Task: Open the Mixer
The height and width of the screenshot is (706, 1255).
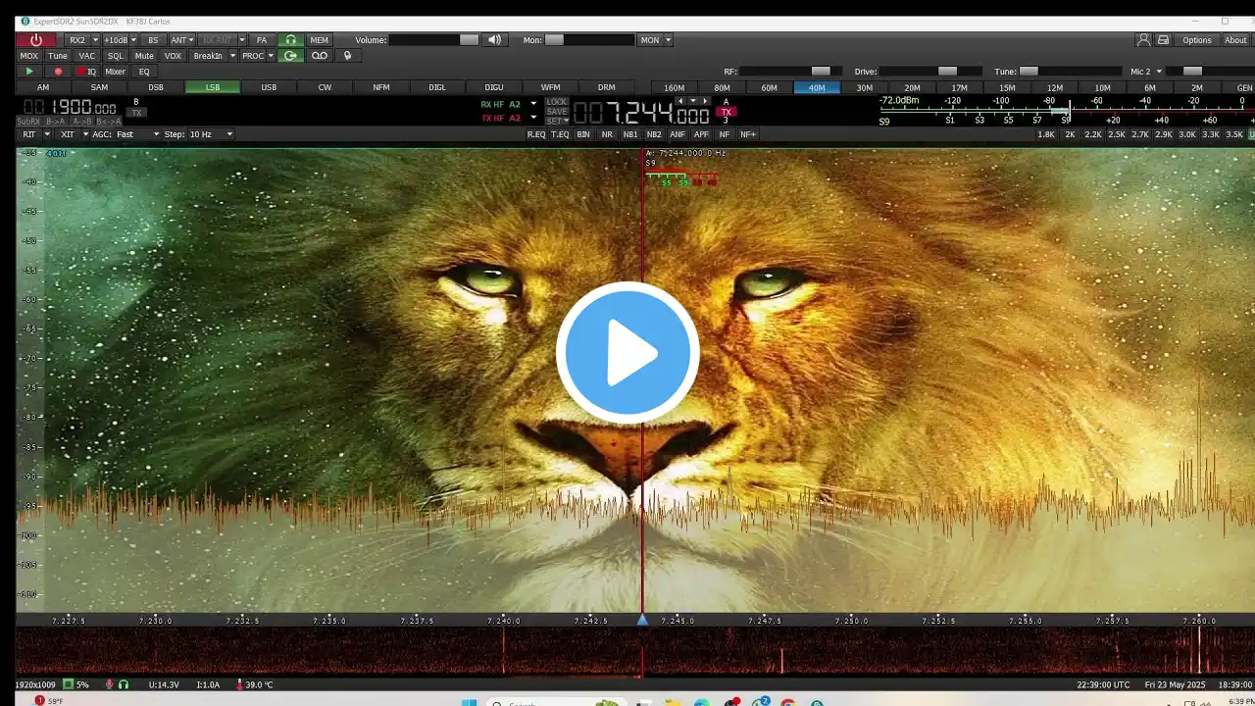Action: (116, 72)
